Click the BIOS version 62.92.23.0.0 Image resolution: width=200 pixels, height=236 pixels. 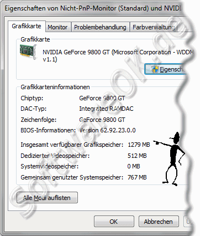click(107, 130)
